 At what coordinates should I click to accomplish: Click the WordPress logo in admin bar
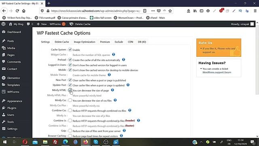click(x=4, y=24)
